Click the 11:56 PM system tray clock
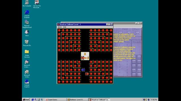 (x=154, y=100)
